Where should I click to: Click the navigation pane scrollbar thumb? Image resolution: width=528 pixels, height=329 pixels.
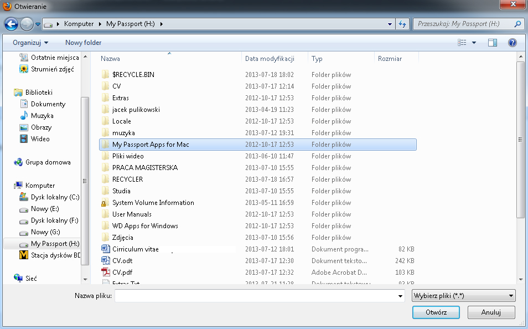(x=85, y=181)
